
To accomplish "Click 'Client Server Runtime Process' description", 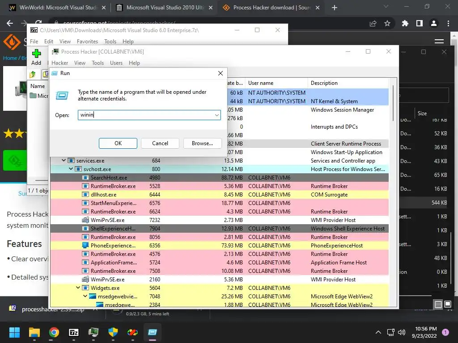I will (x=346, y=143).
